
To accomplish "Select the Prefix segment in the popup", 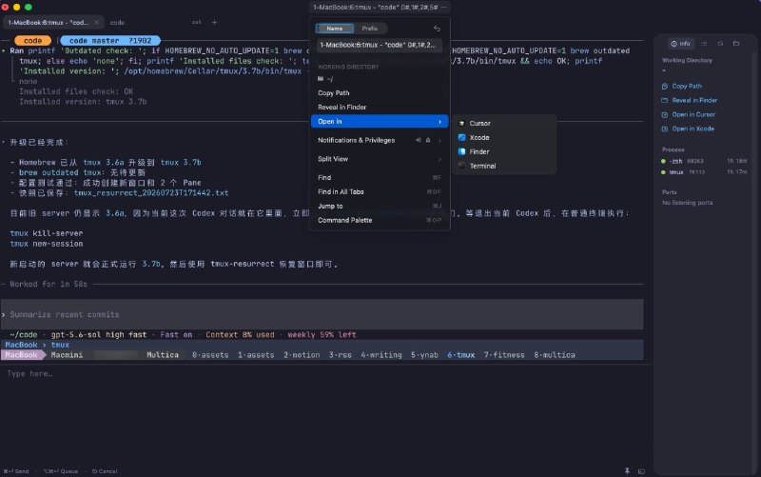I will (370, 29).
